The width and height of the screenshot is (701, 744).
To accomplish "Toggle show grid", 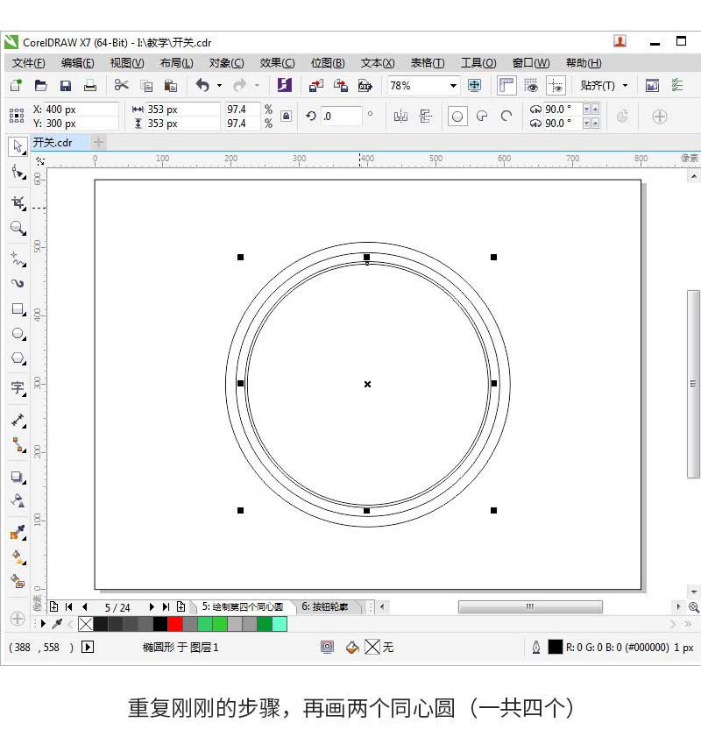I will tap(531, 85).
